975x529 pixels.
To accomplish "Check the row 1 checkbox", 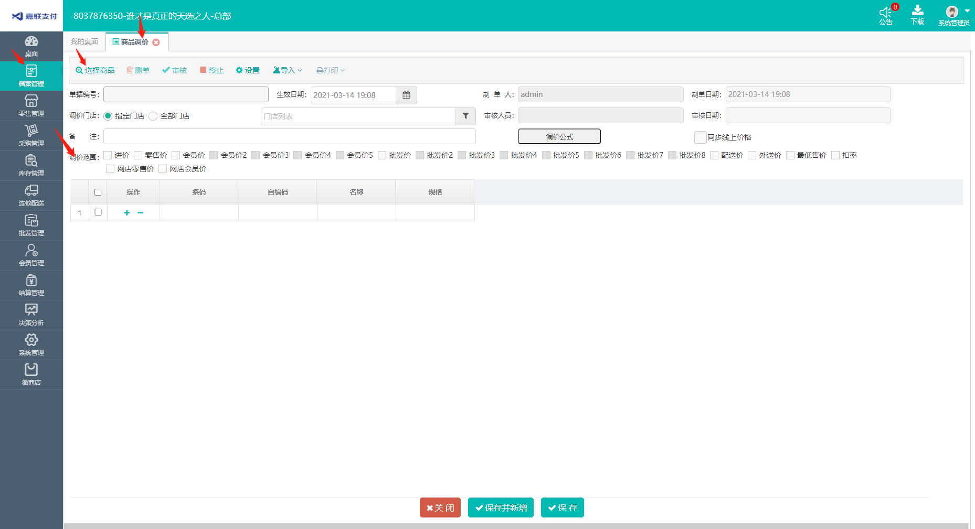I will pyautogui.click(x=98, y=212).
